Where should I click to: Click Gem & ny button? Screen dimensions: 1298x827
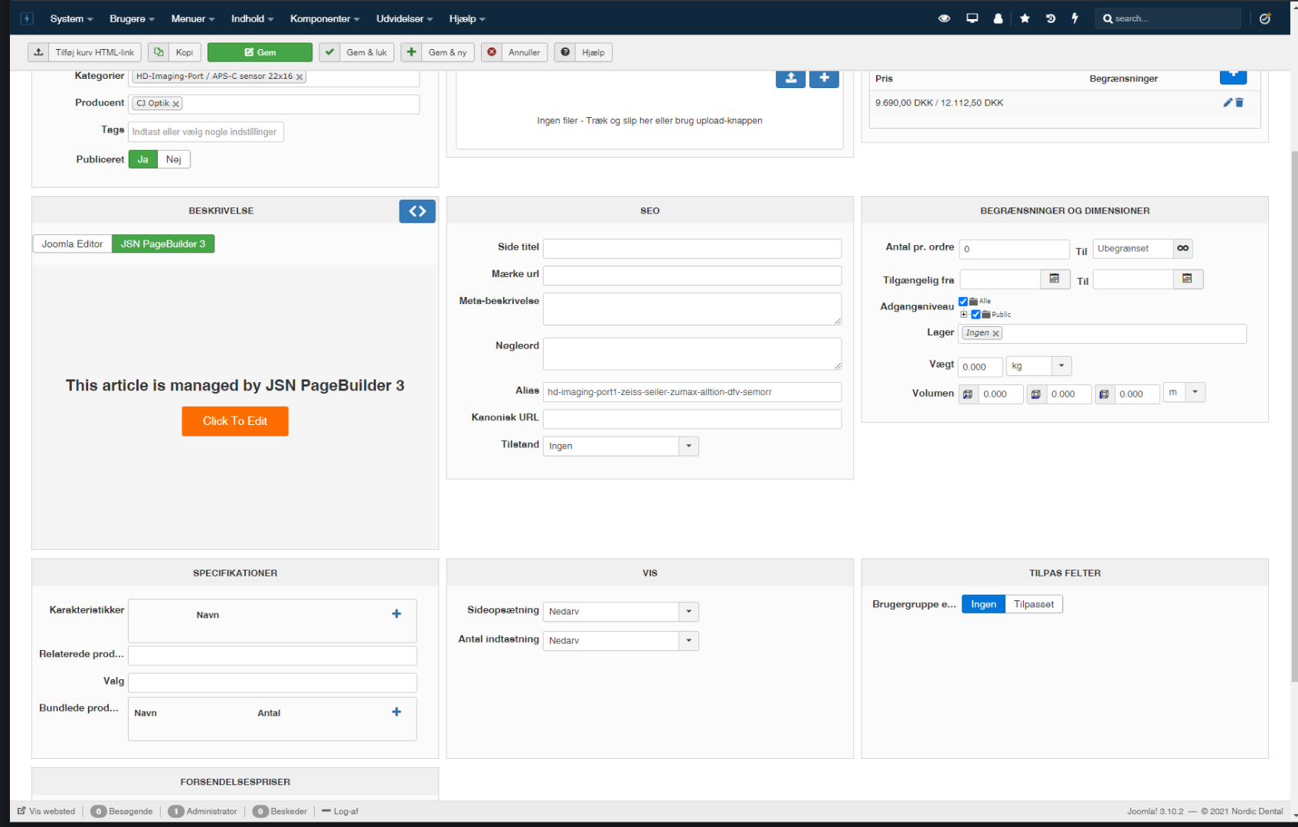[438, 52]
